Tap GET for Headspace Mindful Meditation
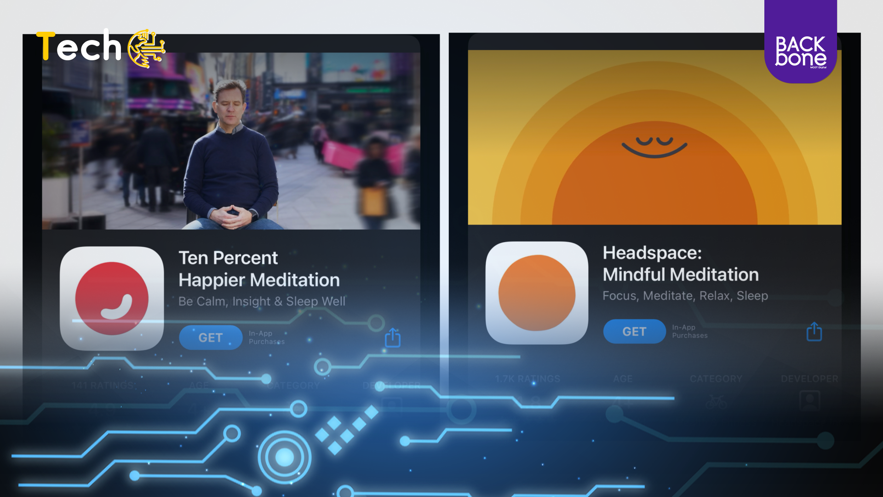This screenshot has height=497, width=883. pos(634,331)
